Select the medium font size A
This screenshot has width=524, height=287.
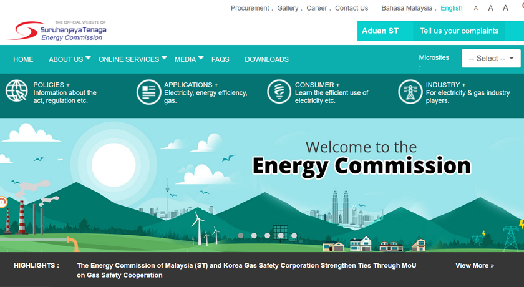(490, 8)
